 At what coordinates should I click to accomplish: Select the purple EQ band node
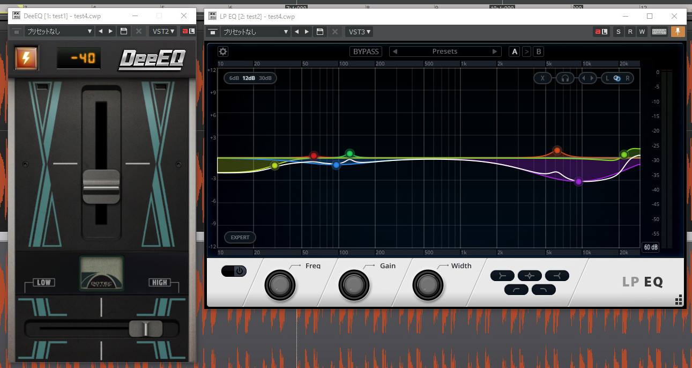pyautogui.click(x=578, y=181)
